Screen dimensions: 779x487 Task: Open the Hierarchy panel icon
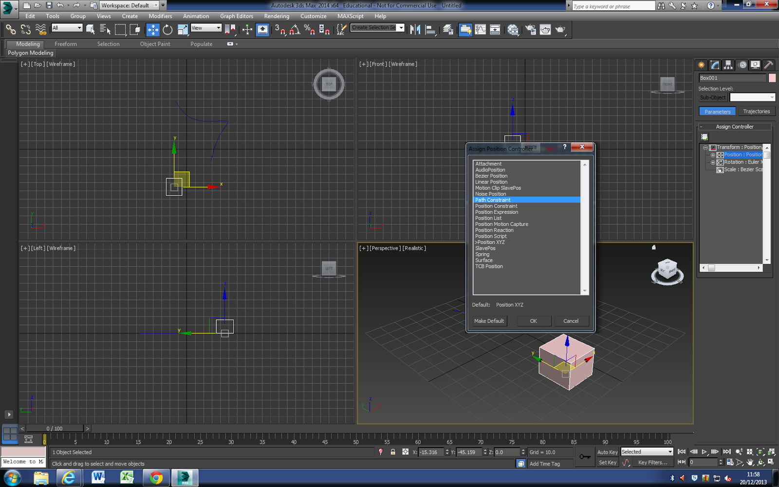[x=728, y=65]
